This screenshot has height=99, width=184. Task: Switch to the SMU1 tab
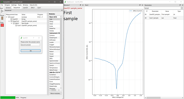(33, 8)
